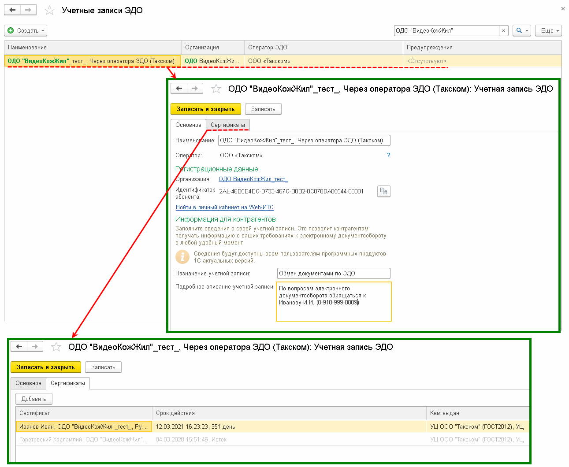569x467 pixels.
Task: Select the ОДО "ВидеоКожЖил"_тест_ account row name
Action: coord(93,61)
